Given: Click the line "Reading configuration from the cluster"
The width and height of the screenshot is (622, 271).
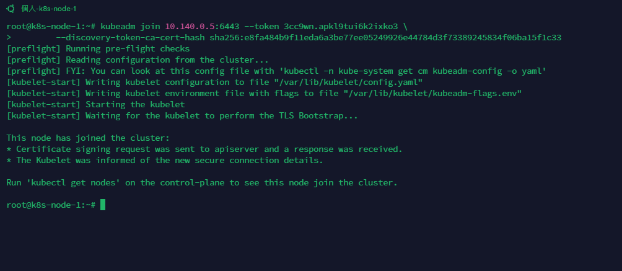Looking at the screenshot, I should (167, 60).
